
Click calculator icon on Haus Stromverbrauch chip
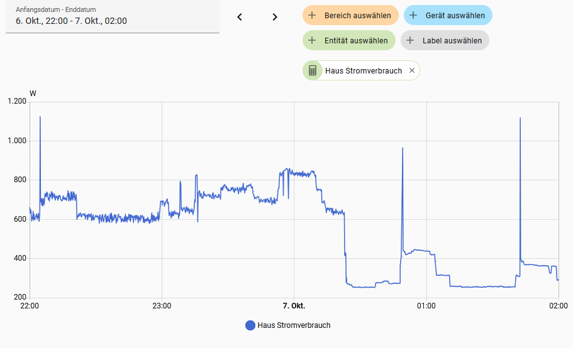pos(313,70)
